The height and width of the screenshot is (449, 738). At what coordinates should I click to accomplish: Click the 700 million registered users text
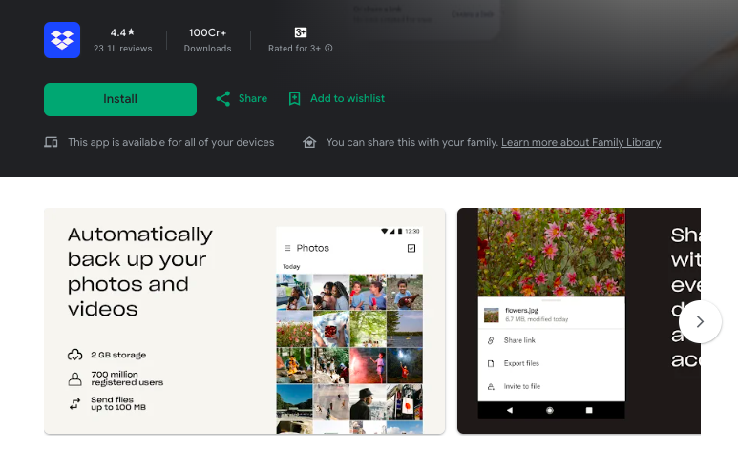pos(127,378)
